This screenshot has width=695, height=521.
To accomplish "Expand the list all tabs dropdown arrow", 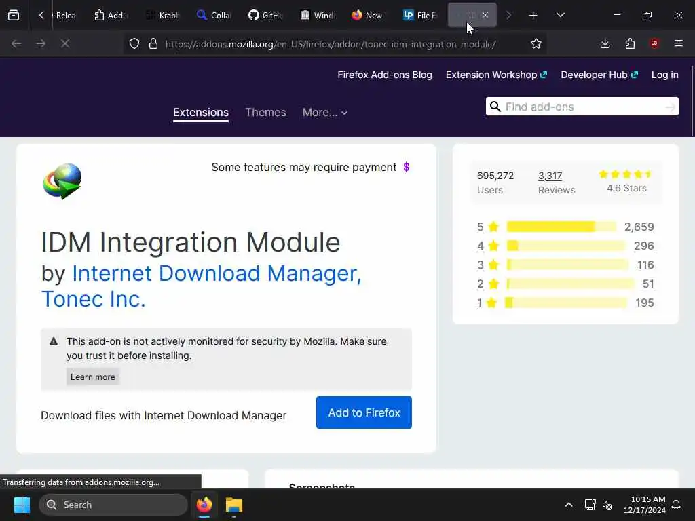I will pos(560,15).
